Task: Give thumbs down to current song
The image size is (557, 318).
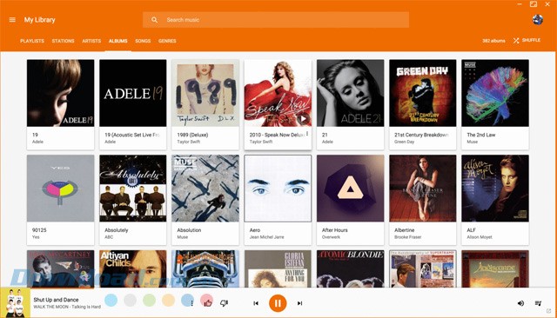Action: tap(224, 303)
